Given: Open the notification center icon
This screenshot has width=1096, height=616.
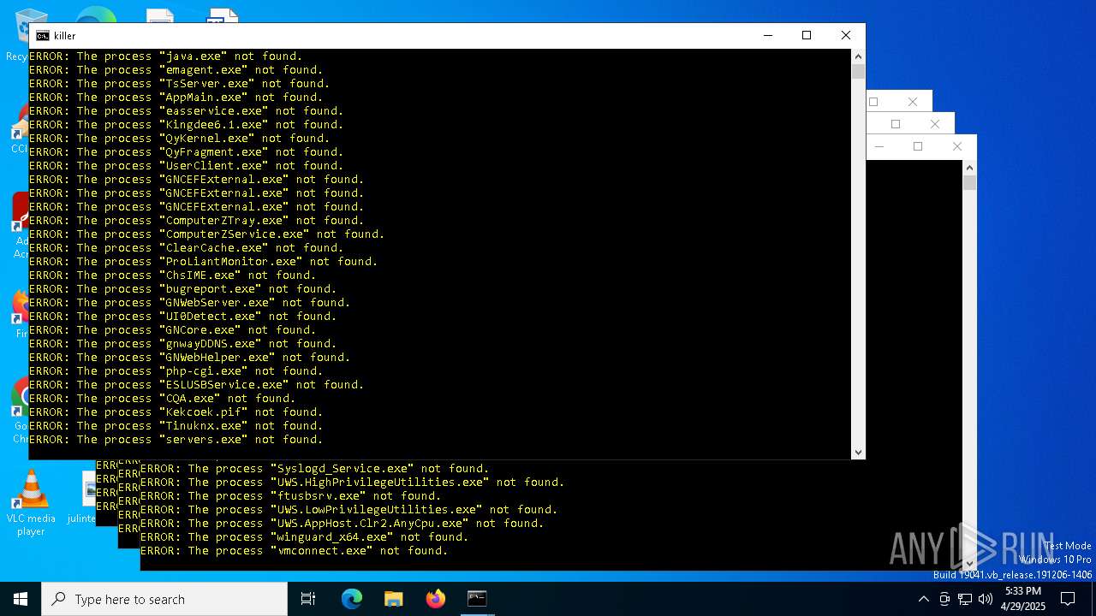Looking at the screenshot, I should point(1068,599).
